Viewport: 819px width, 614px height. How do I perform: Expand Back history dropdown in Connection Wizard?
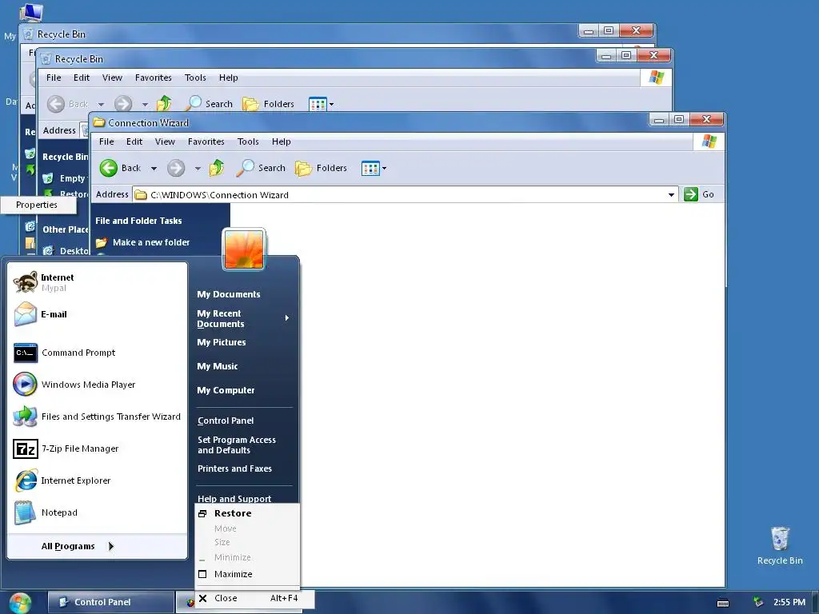(154, 169)
